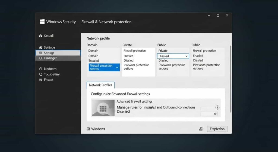
Task: Click the Windows icon in footer
Action: tap(88, 129)
